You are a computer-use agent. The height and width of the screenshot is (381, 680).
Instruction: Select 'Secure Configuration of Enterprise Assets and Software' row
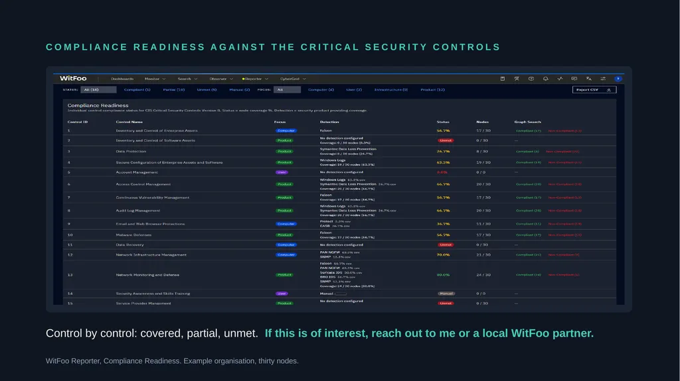(339, 162)
